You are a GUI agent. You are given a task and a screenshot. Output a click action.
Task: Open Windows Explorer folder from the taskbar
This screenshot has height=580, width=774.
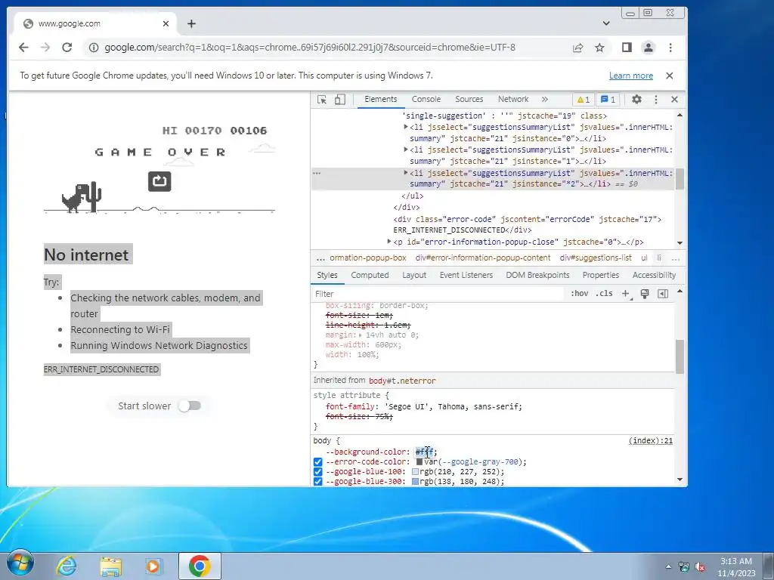110,566
